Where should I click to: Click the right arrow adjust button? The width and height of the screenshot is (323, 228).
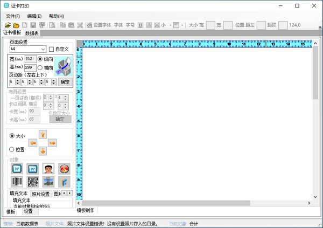tap(52, 143)
